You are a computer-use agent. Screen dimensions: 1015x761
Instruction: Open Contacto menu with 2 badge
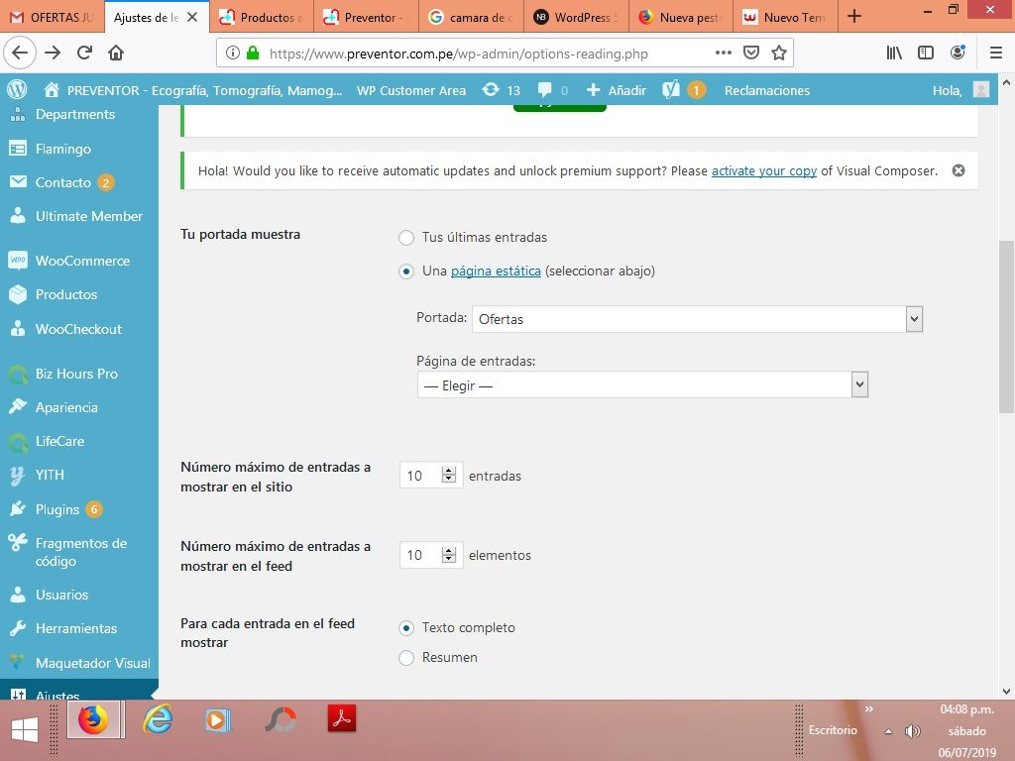click(x=79, y=182)
